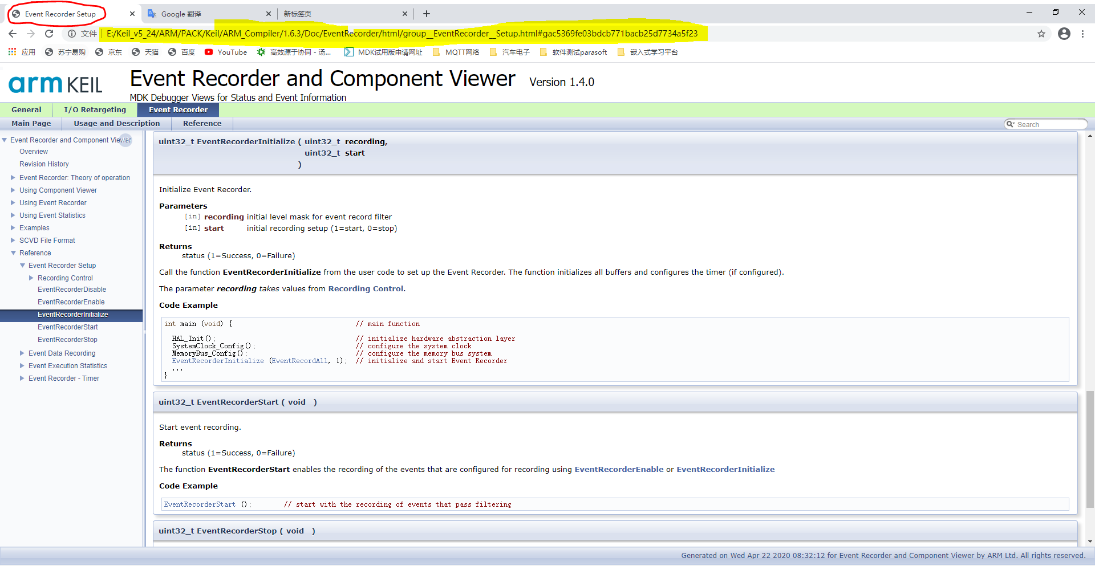Click the 百度 bookmark icon
The image size is (1095, 566).
coord(173,52)
